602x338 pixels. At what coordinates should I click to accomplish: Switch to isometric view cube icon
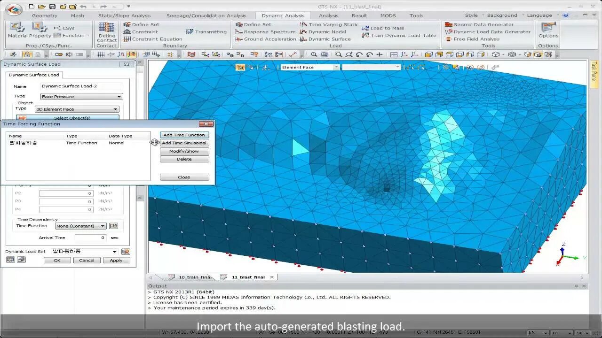coord(495,54)
